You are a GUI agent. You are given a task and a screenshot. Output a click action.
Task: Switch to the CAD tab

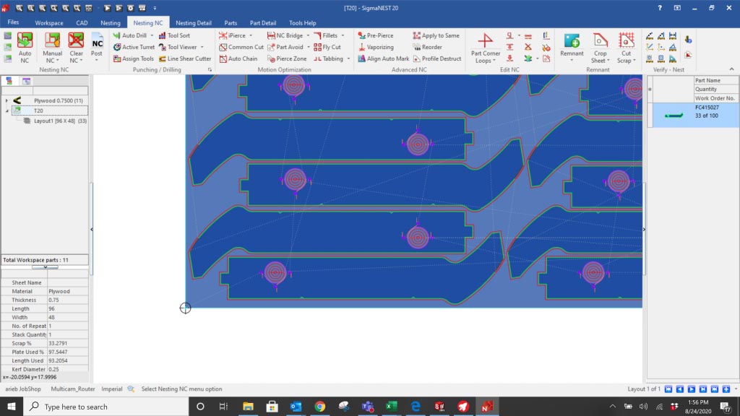(82, 22)
